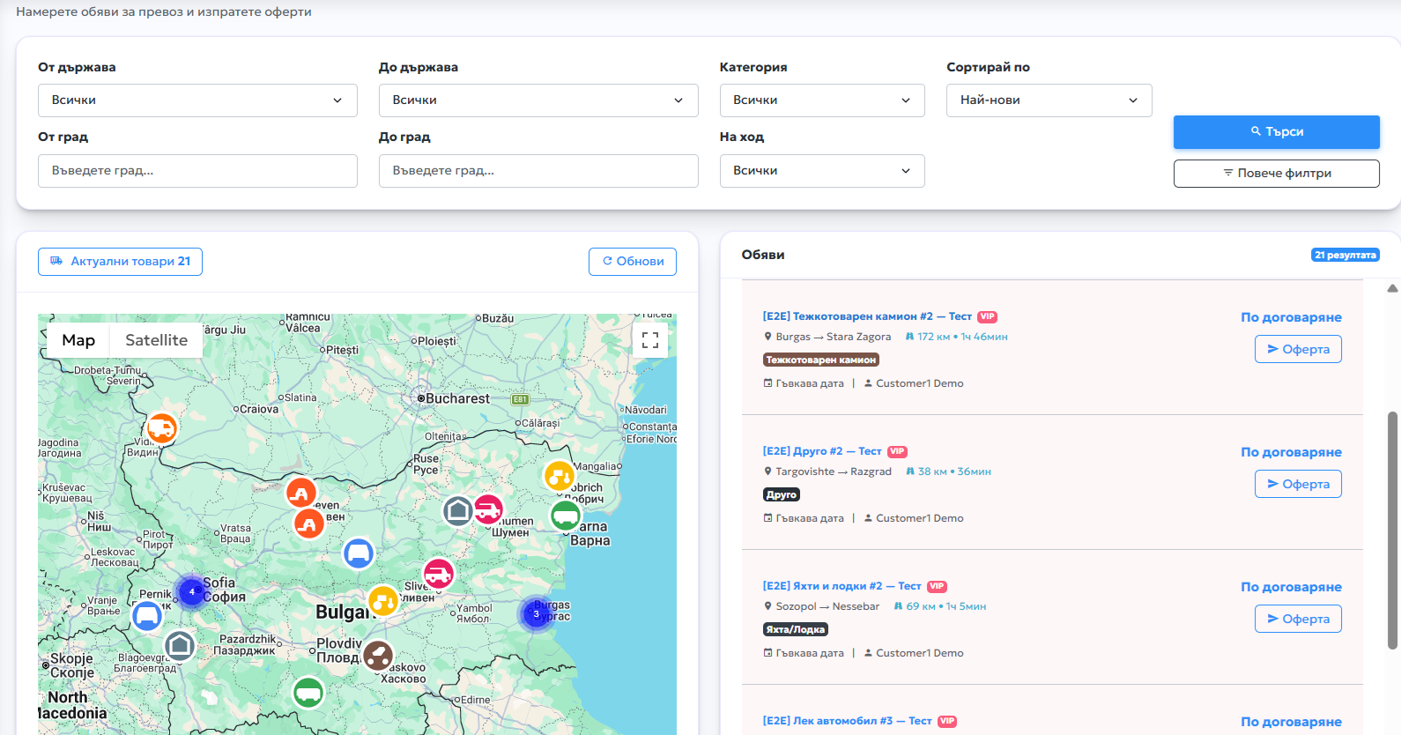
Task: Expand the На ход dropdown
Action: [x=822, y=171]
